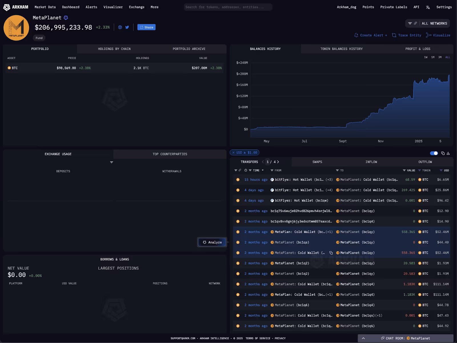The width and height of the screenshot is (457, 343).
Task: Open the More menu in the navigation
Action: (x=155, y=7)
